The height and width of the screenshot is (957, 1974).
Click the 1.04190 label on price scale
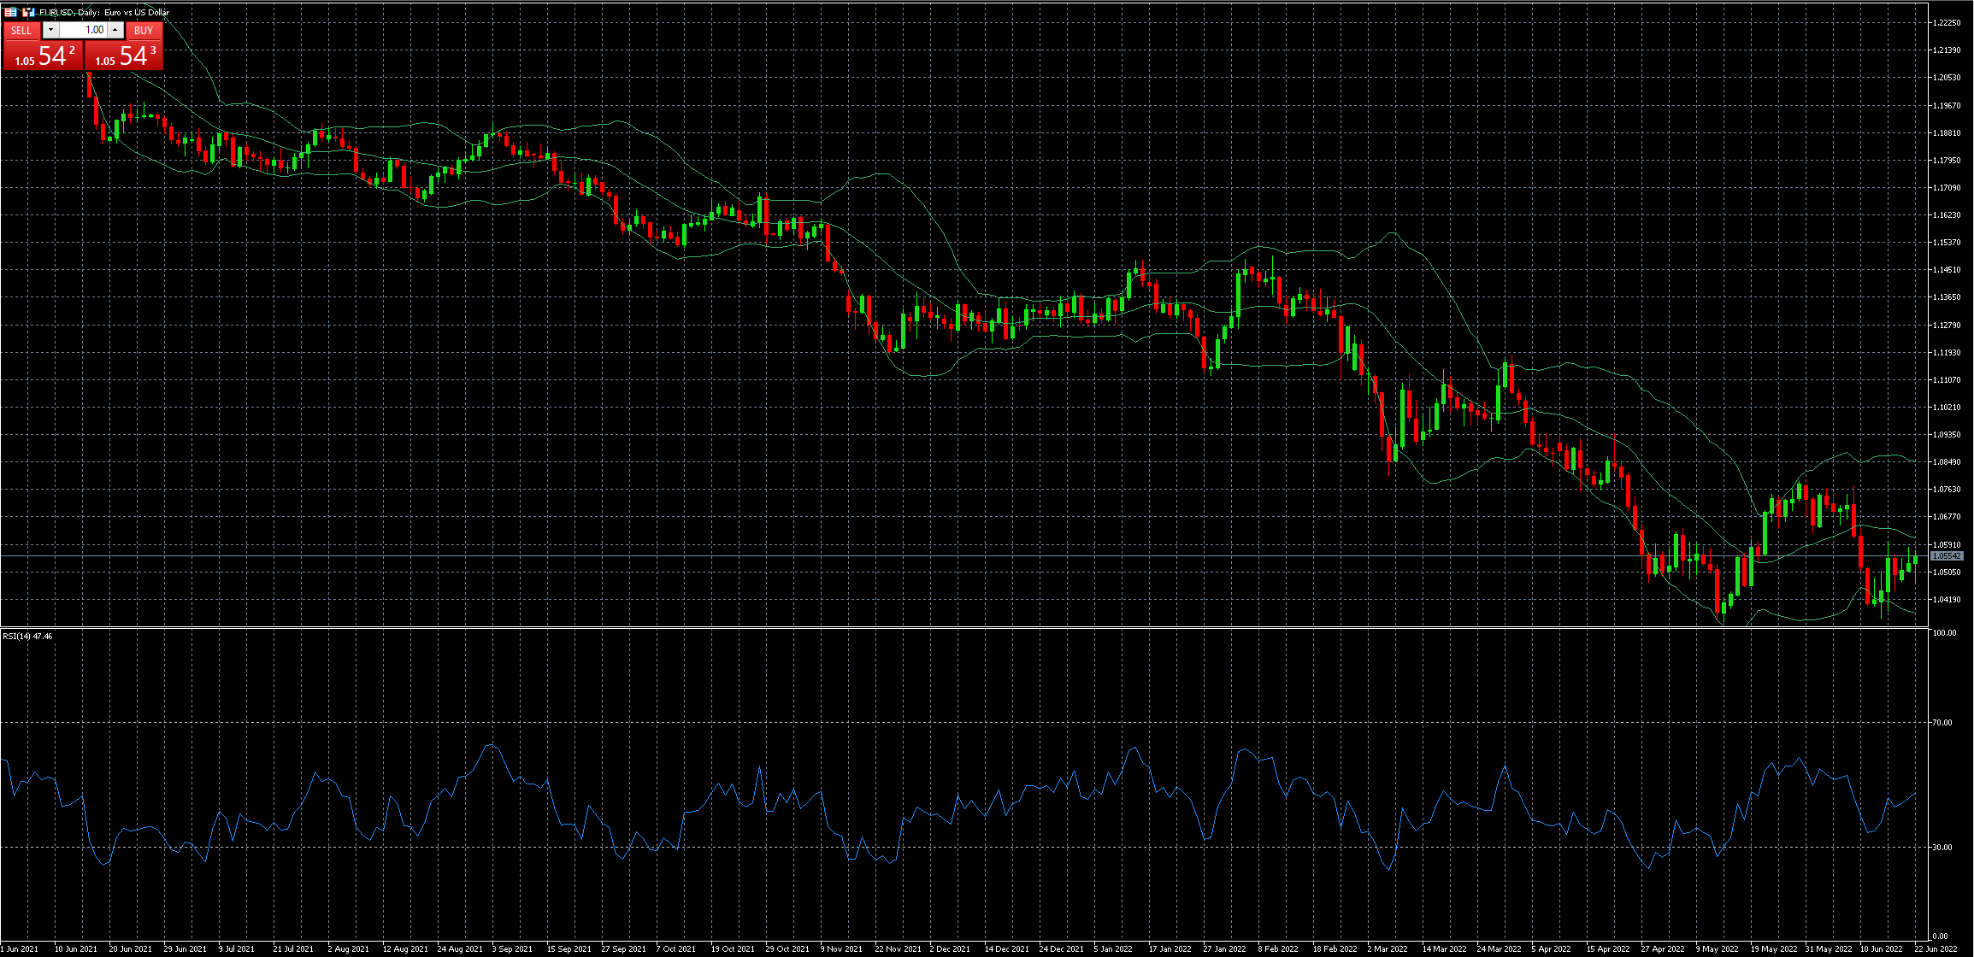pyautogui.click(x=1947, y=600)
